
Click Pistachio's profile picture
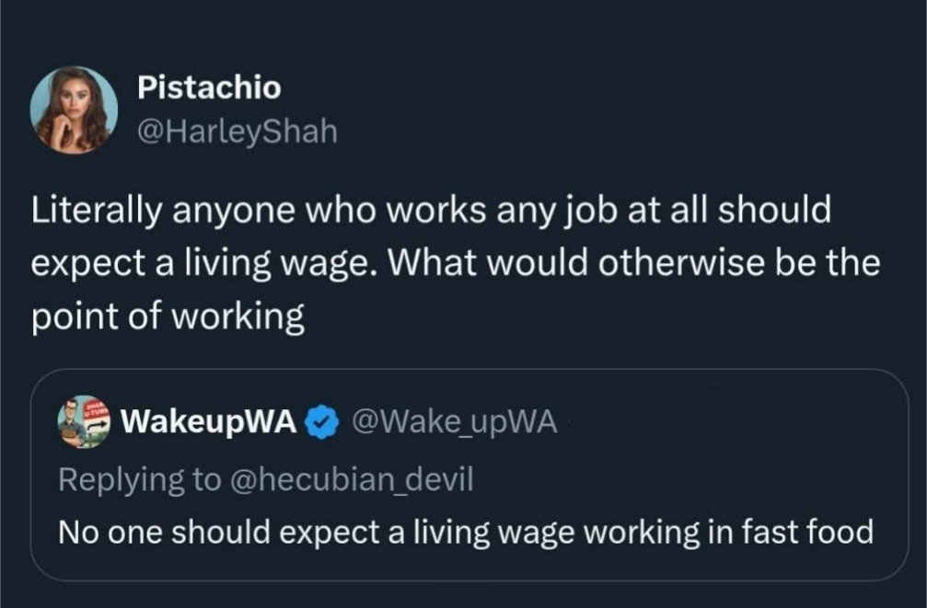pyautogui.click(x=74, y=110)
